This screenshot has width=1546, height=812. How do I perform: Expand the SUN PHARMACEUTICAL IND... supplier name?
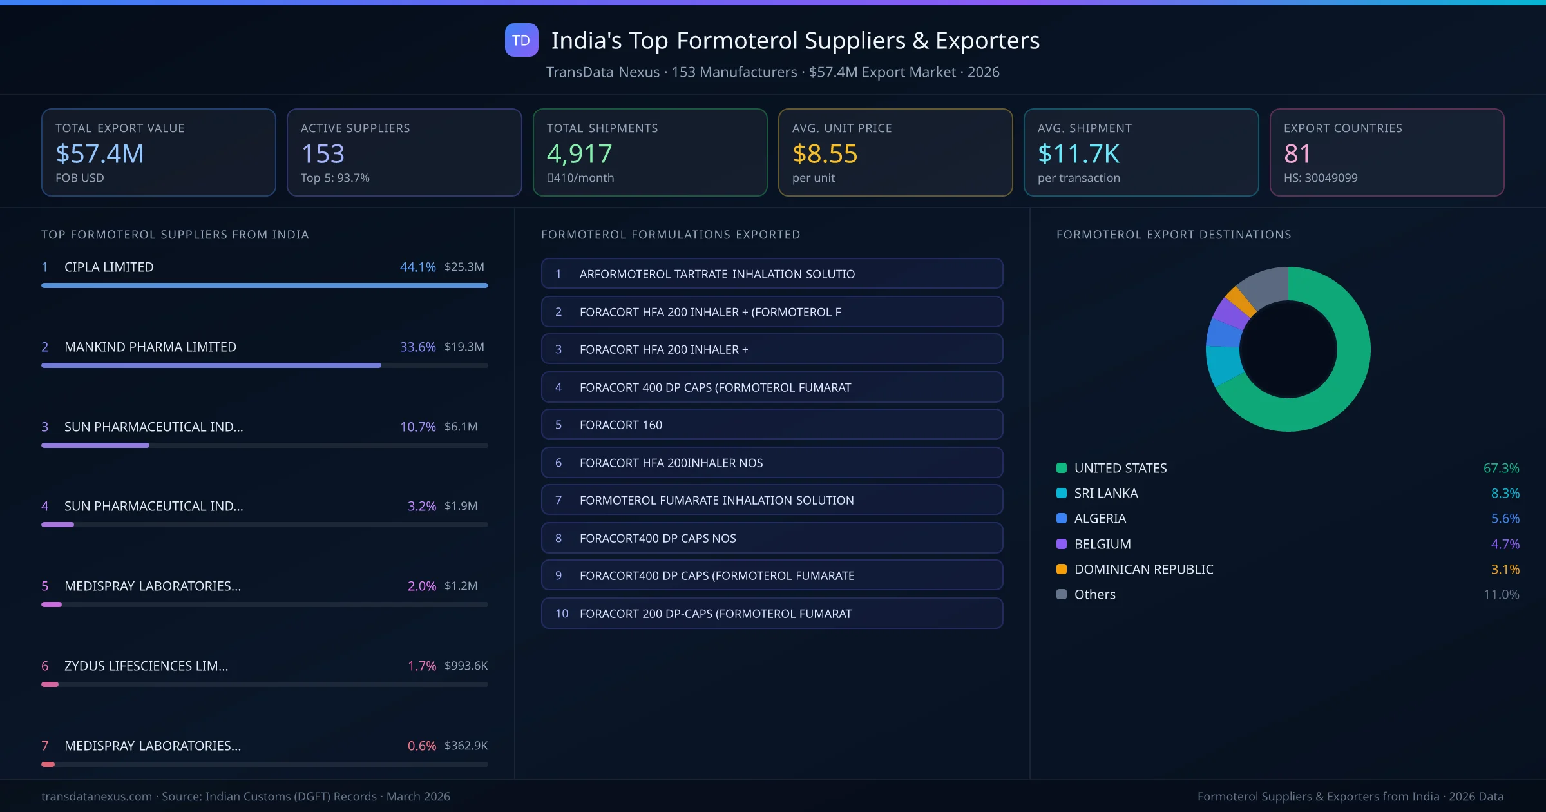(153, 426)
